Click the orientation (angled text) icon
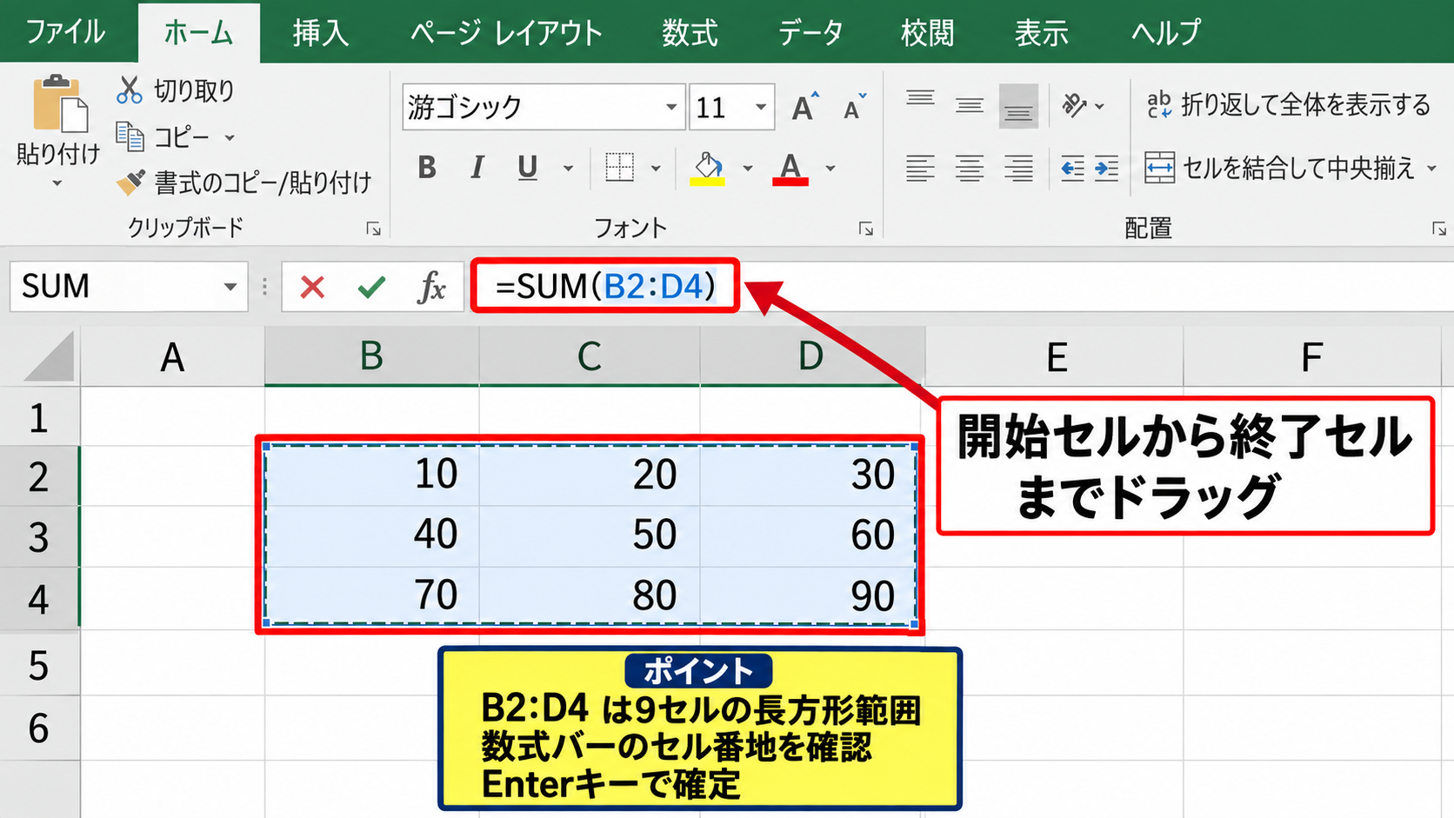 1075,106
